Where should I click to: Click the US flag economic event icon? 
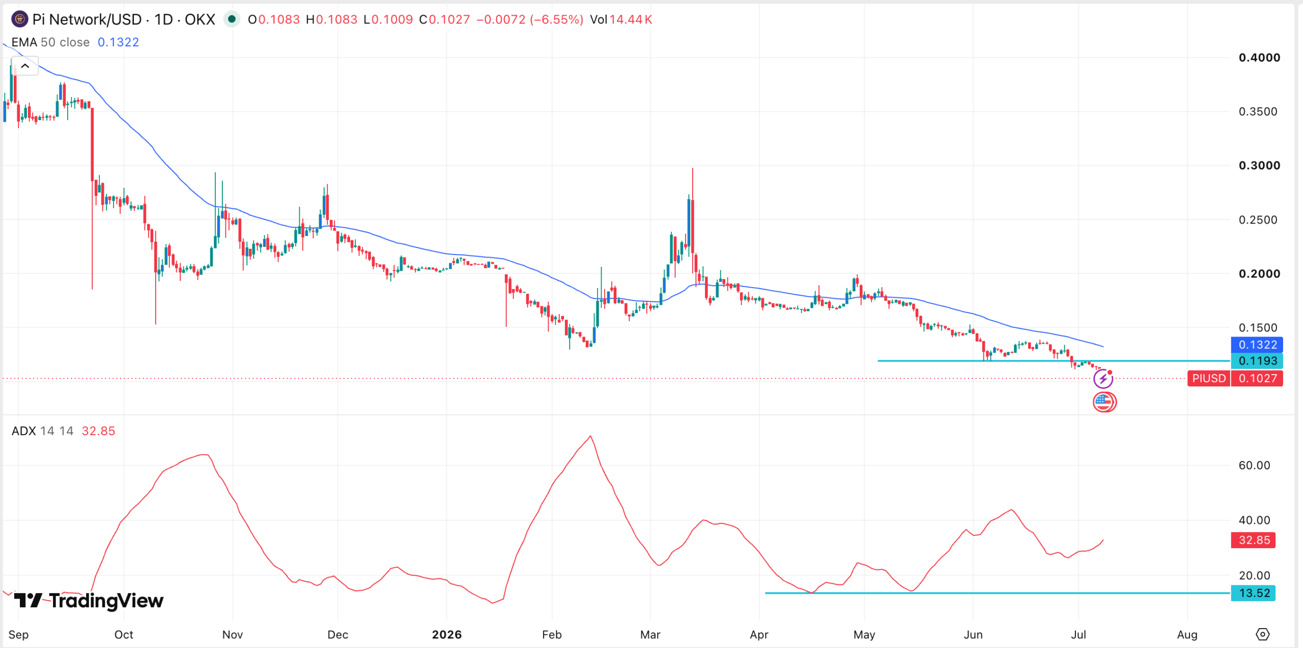(1104, 402)
